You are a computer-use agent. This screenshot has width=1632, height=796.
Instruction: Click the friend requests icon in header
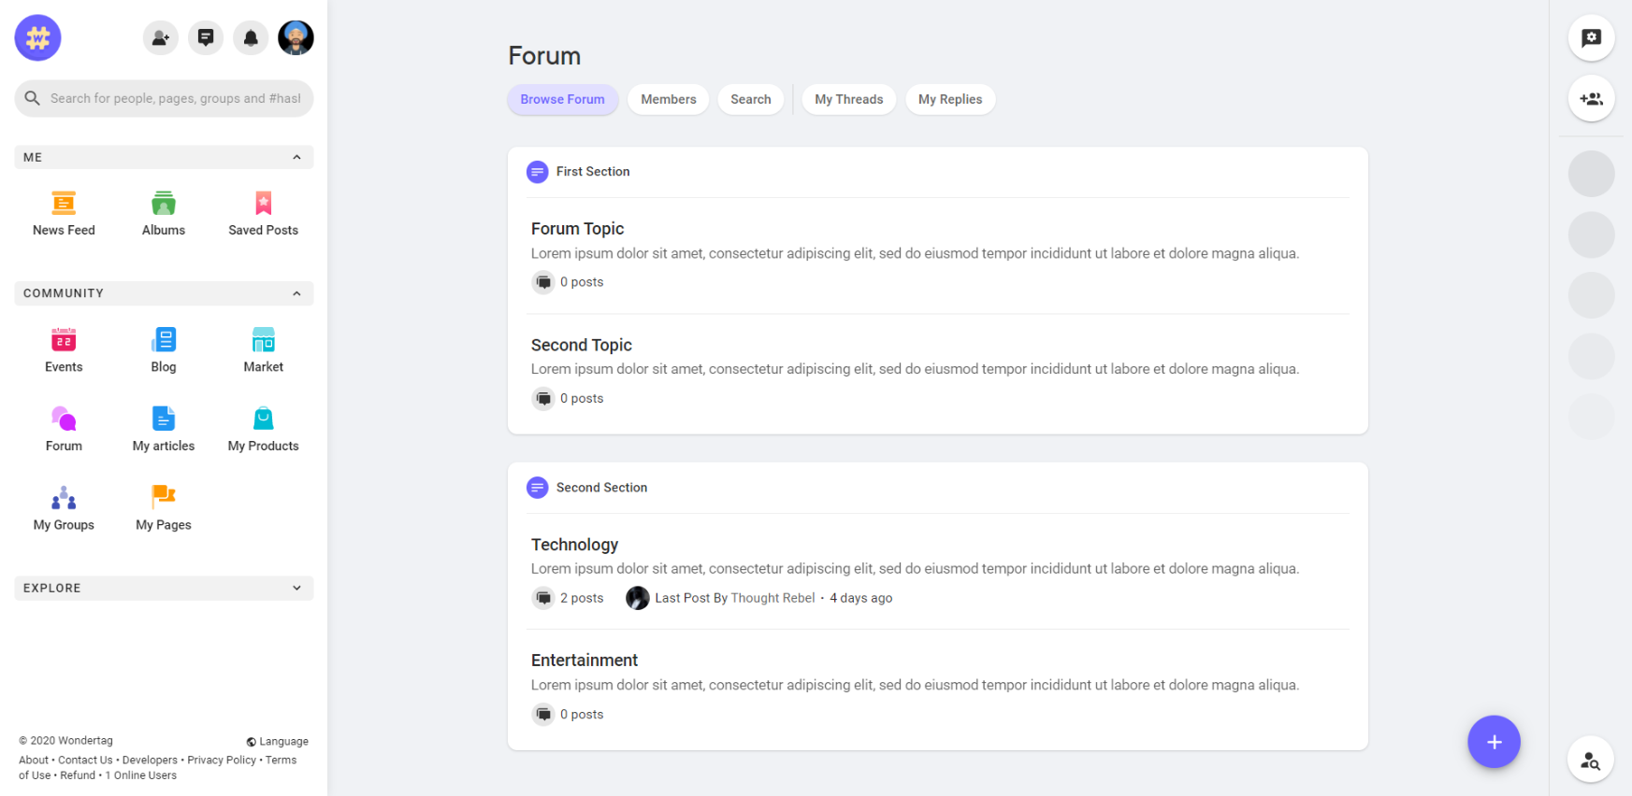[x=161, y=38]
